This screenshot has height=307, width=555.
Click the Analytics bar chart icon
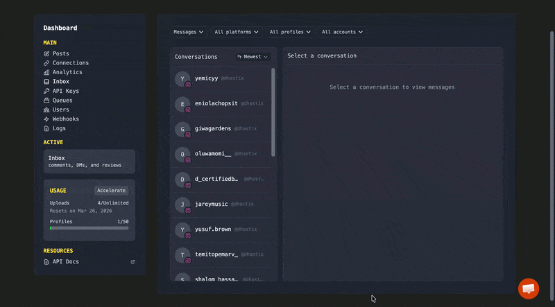(x=46, y=72)
